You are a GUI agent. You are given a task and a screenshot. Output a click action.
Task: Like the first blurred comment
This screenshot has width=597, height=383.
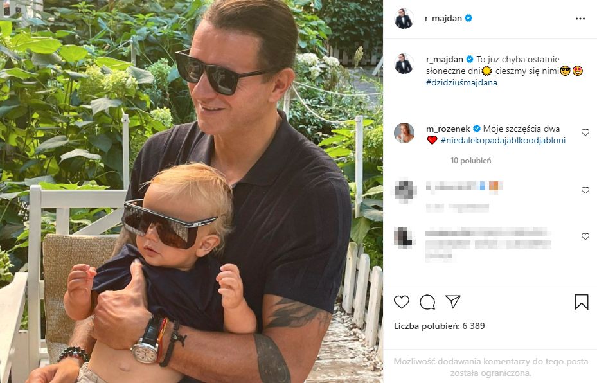tap(585, 190)
